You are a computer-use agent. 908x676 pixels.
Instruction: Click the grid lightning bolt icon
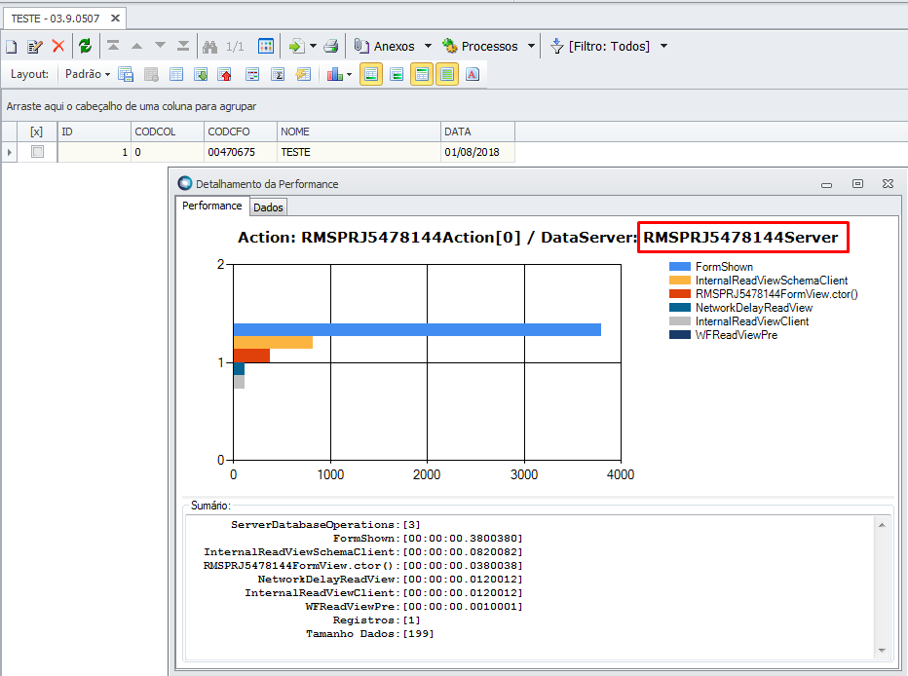pos(303,74)
